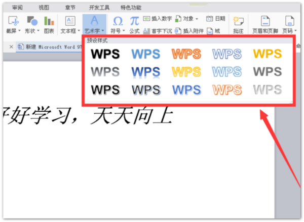Insert a chart with 图表 icon
This screenshot has width=304, height=222.
click(x=49, y=21)
